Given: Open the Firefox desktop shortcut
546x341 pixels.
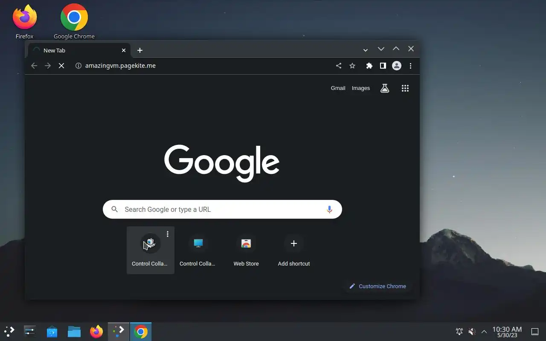Looking at the screenshot, I should 24,21.
